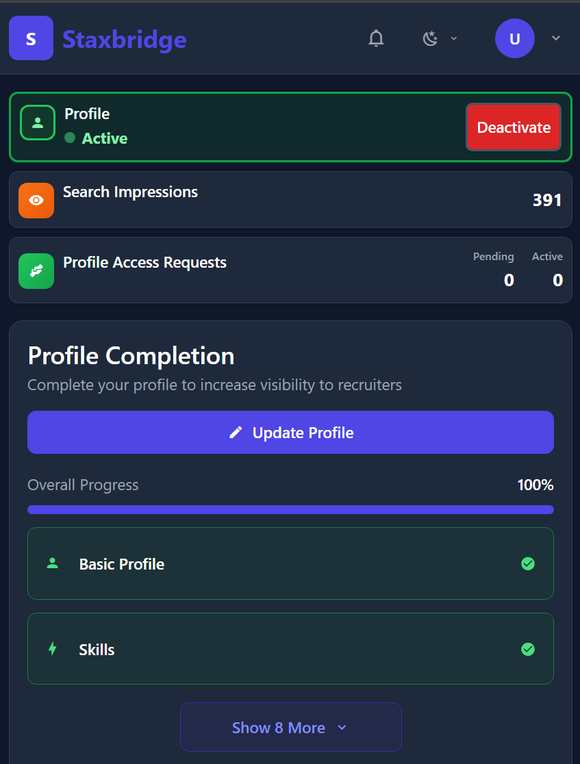Click the Skills lightning bolt icon

pos(53,649)
